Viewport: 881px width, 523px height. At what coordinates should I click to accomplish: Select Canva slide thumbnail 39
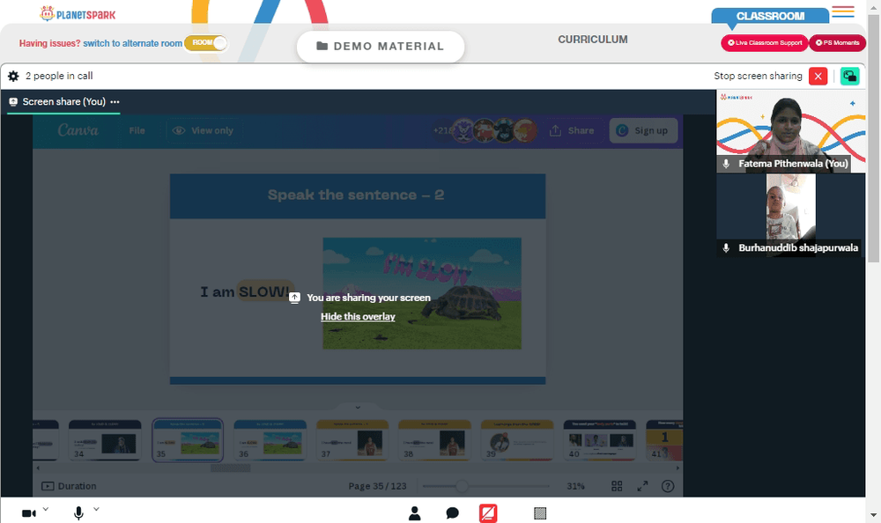click(x=517, y=440)
